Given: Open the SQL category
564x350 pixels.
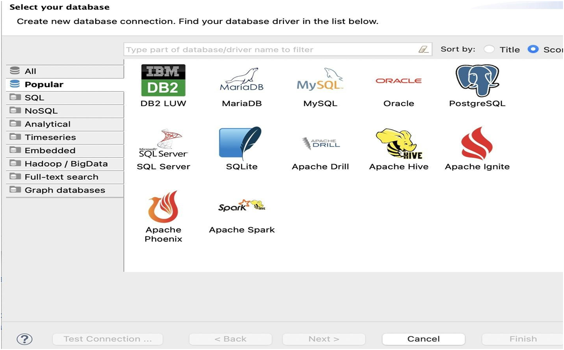Looking at the screenshot, I should (65, 98).
